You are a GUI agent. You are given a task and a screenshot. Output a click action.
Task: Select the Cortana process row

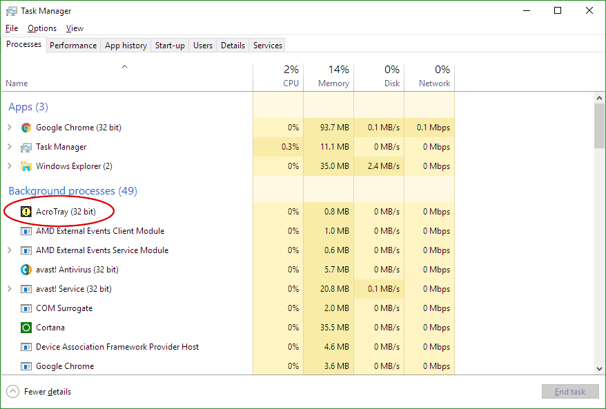tap(228, 328)
